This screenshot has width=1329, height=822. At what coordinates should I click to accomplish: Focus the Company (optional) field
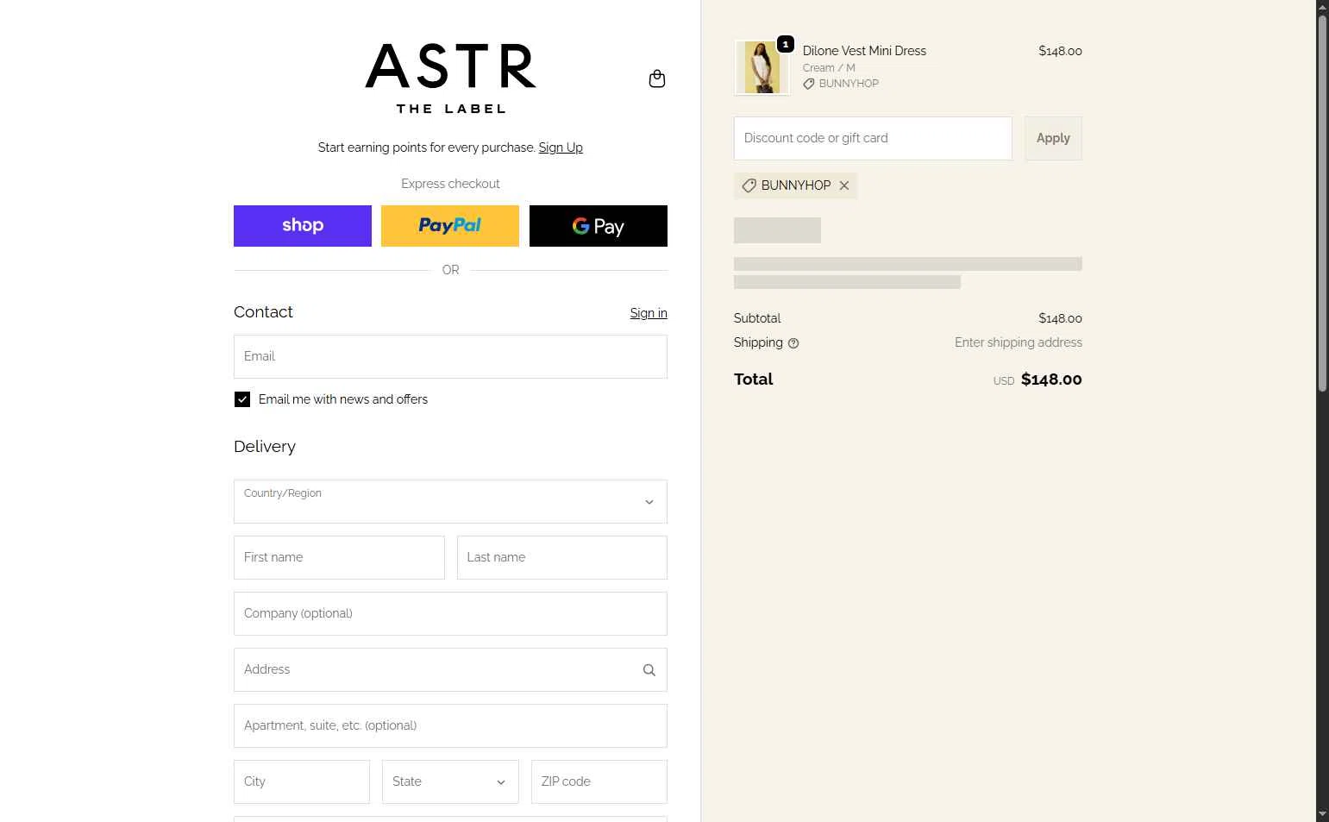tap(450, 613)
